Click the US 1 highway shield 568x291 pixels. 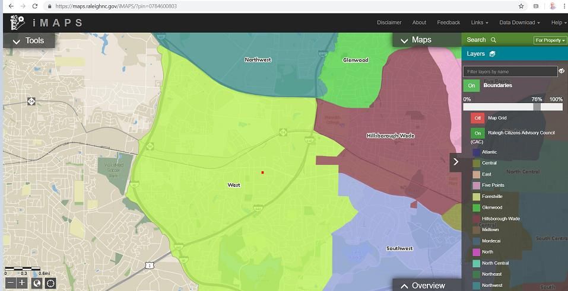tap(150, 266)
